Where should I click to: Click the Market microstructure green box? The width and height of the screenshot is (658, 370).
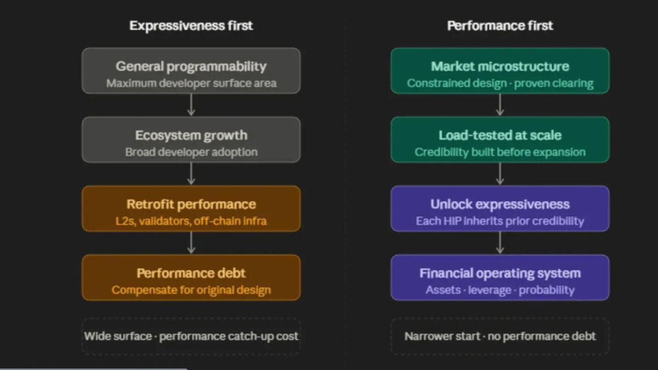click(x=500, y=71)
